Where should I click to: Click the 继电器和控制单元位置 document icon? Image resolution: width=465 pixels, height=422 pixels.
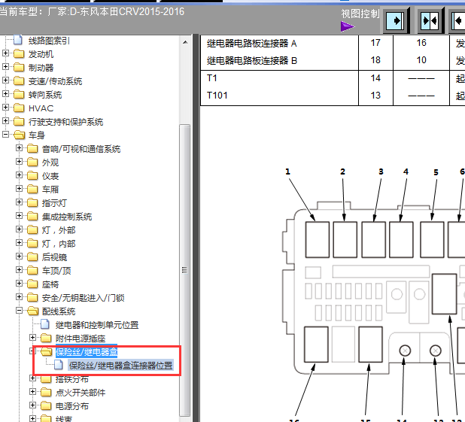(x=45, y=324)
